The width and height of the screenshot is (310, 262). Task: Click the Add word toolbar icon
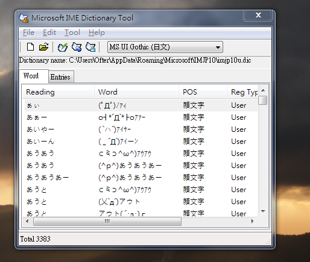63,47
